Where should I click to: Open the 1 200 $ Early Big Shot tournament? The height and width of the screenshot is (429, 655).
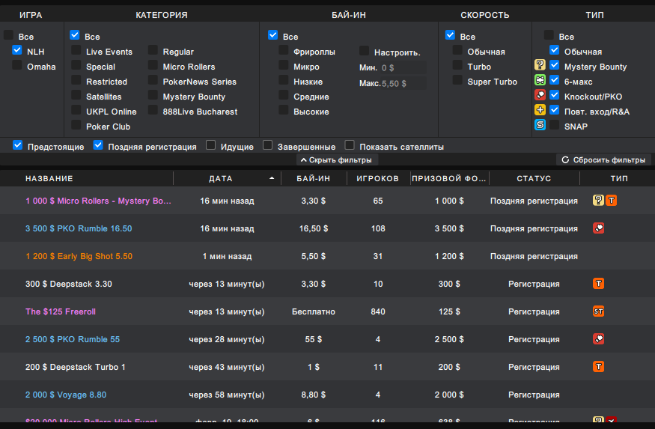tap(79, 256)
